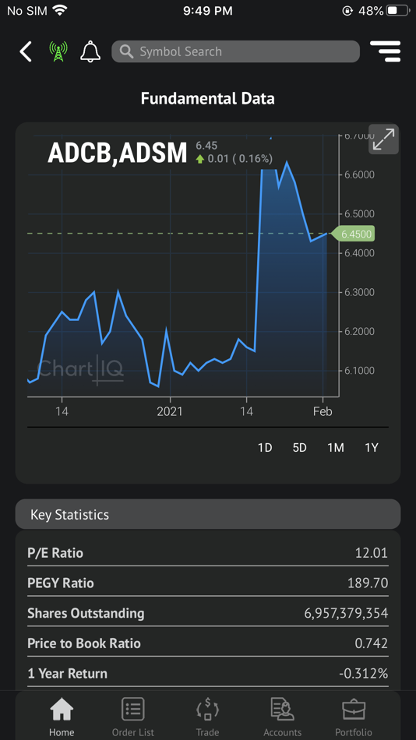
Task: Open the Home tab
Action: [x=62, y=717]
